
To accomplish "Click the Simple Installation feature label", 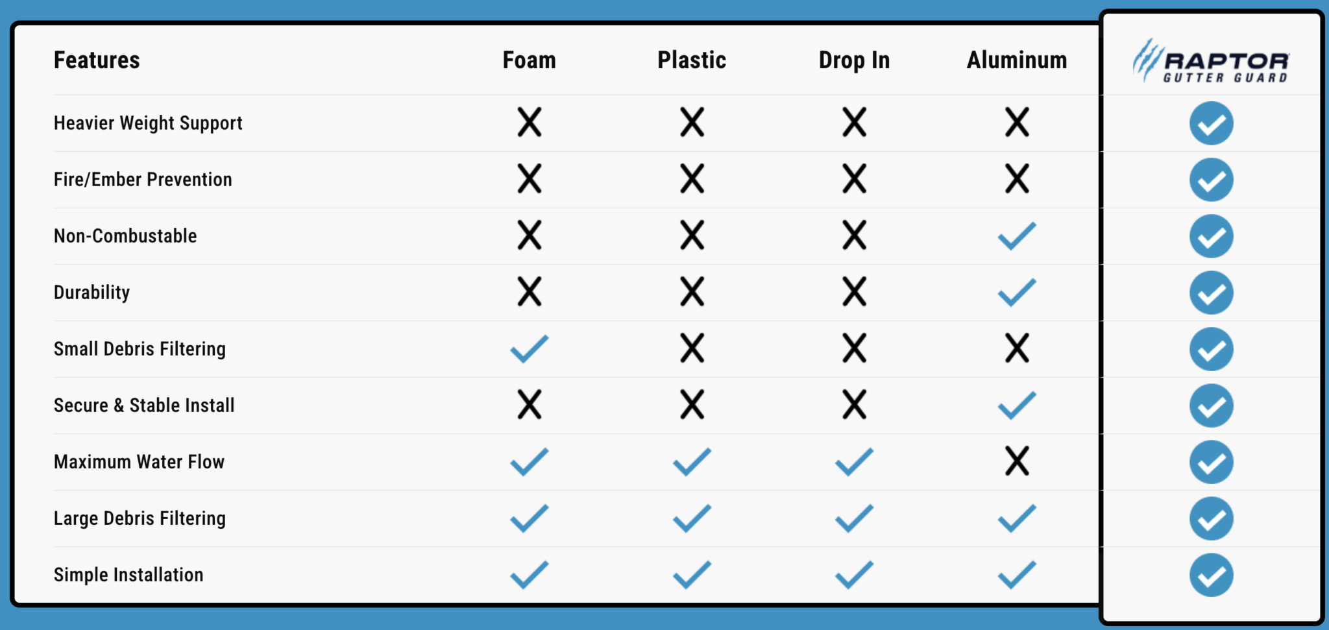I will (128, 575).
